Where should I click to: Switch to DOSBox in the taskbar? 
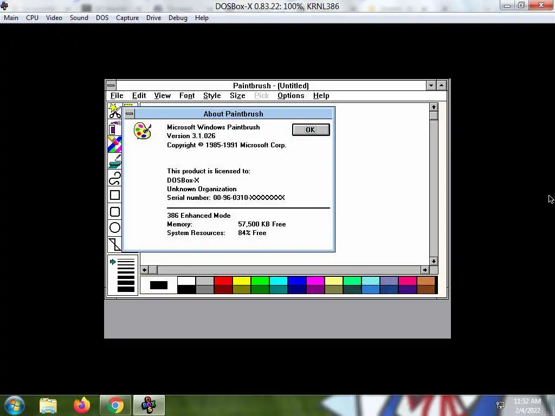click(x=149, y=405)
